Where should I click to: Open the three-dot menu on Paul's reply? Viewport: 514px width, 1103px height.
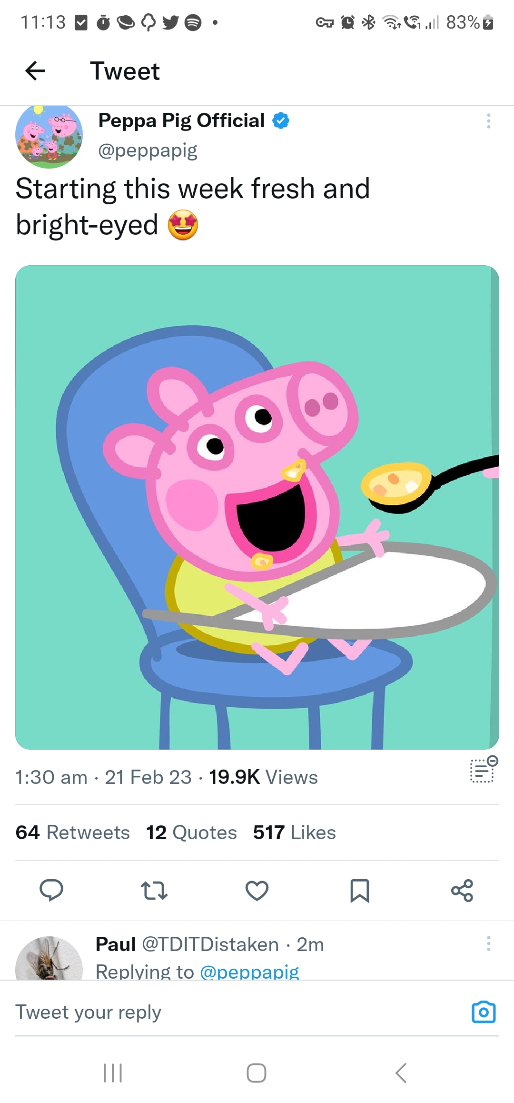pyautogui.click(x=488, y=943)
